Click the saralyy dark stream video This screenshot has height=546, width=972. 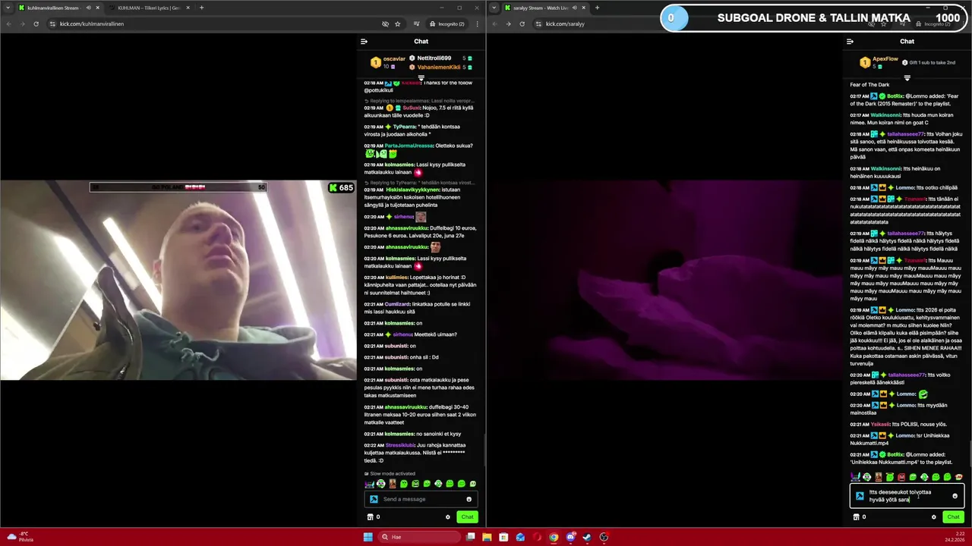[x=664, y=280]
